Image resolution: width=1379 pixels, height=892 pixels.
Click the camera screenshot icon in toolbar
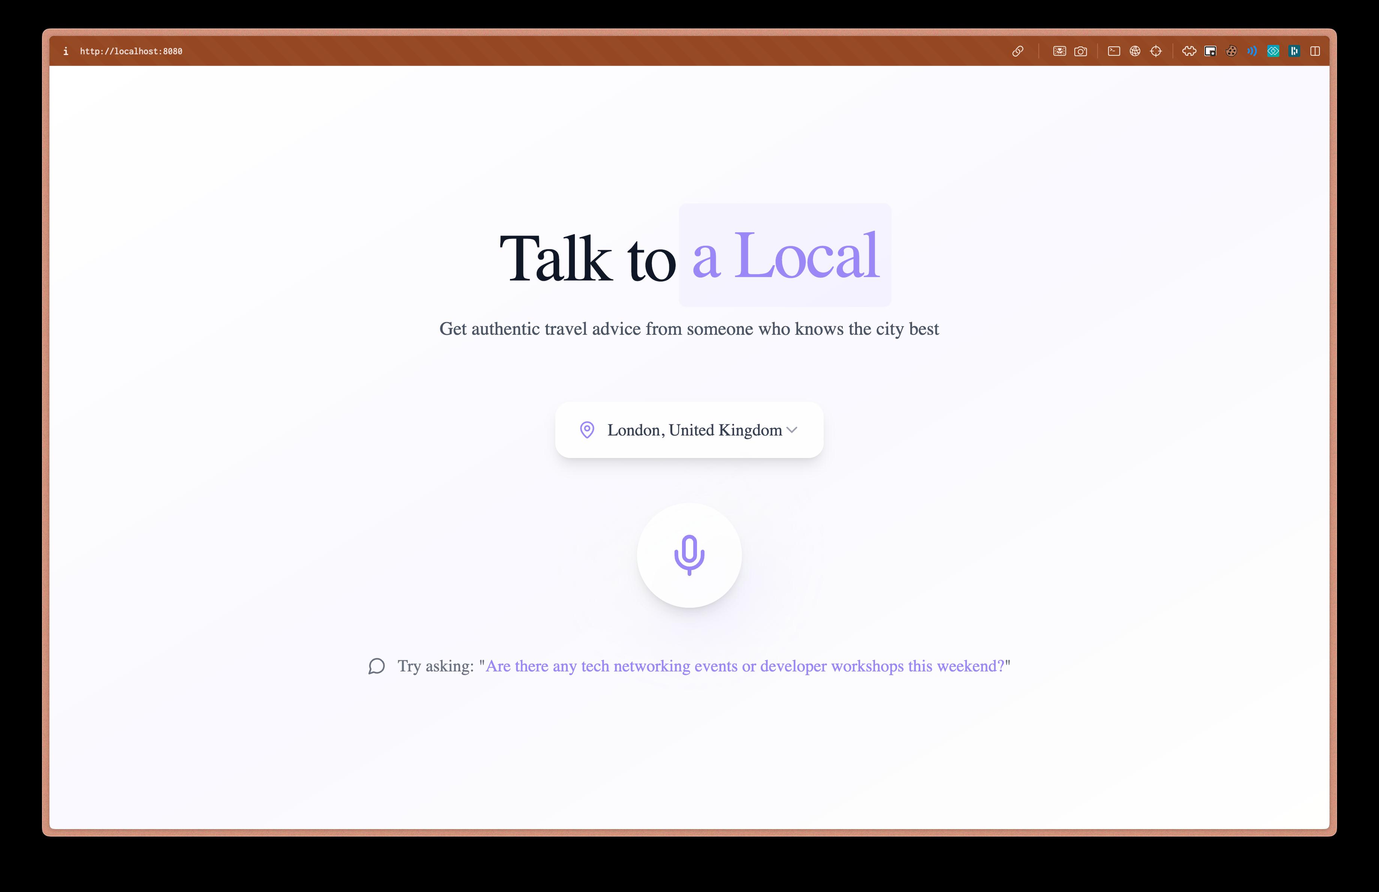click(1081, 52)
